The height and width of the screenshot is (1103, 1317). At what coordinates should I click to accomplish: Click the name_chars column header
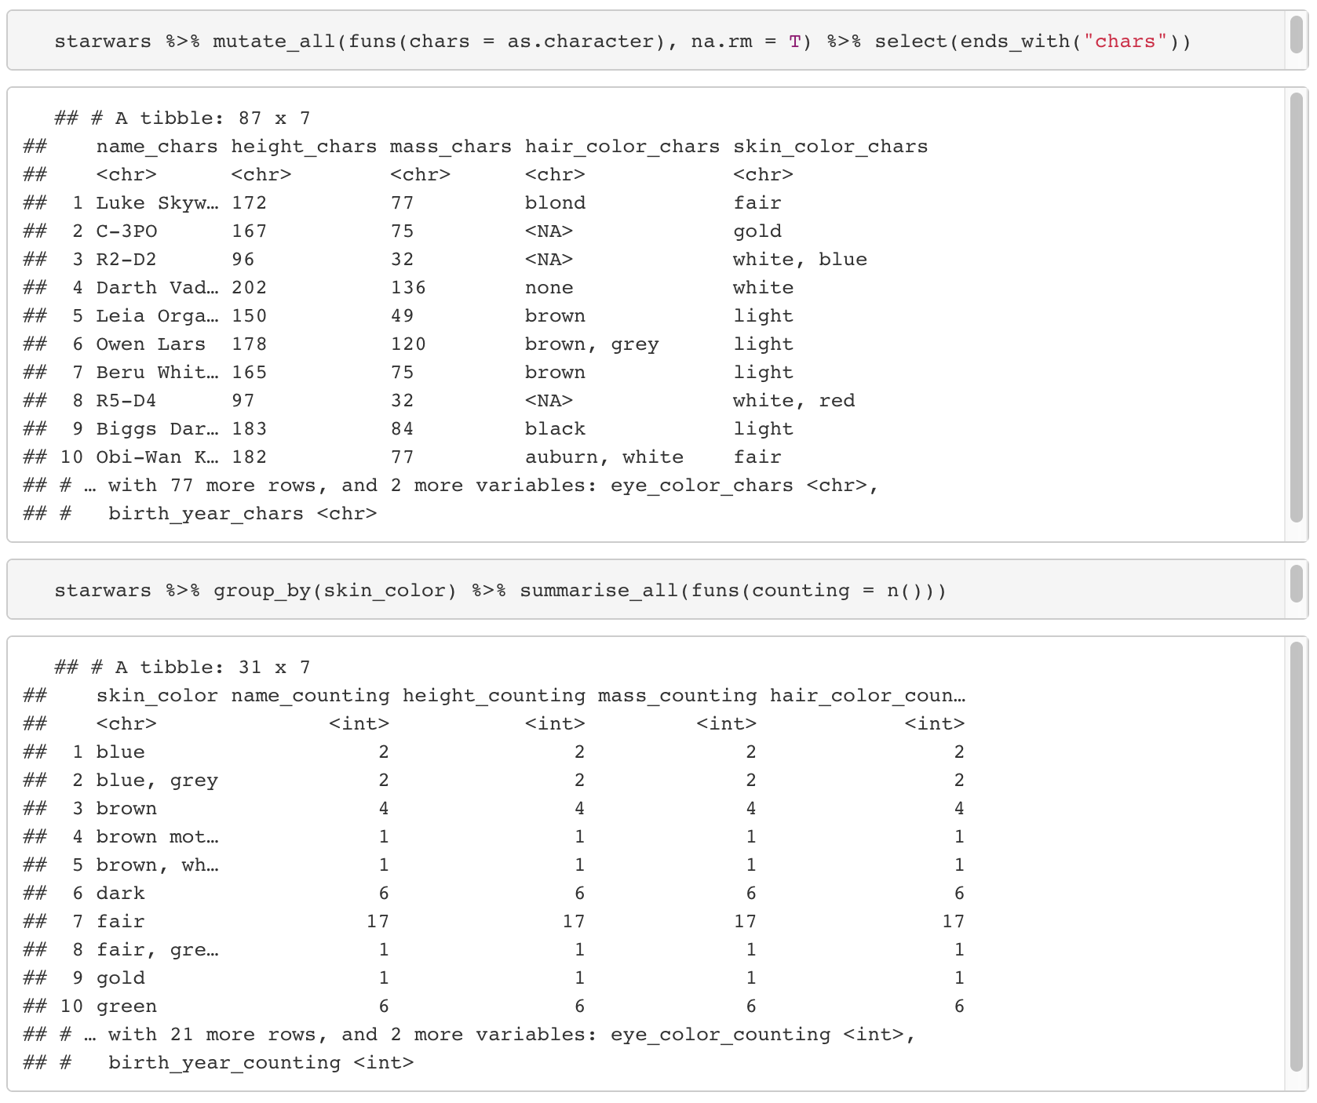click(x=157, y=147)
